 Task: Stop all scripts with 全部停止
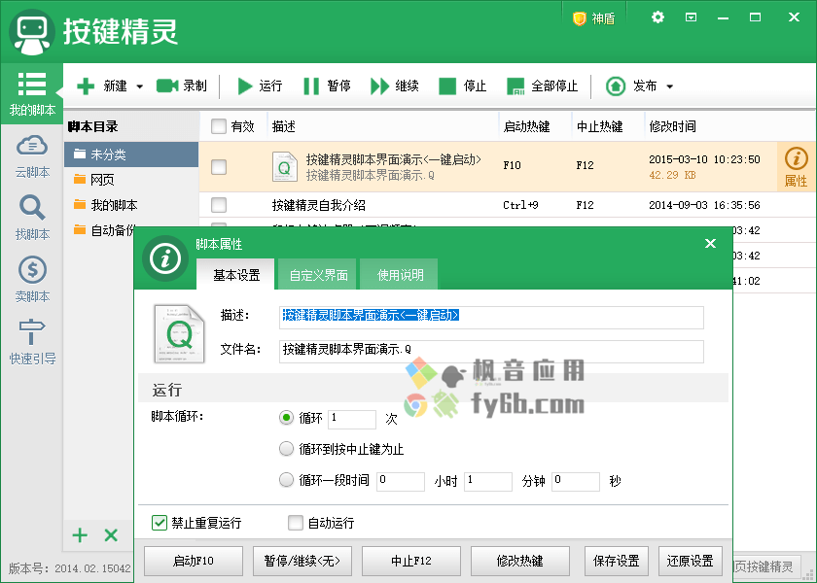point(542,86)
